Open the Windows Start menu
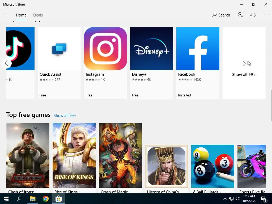 click(x=6, y=199)
